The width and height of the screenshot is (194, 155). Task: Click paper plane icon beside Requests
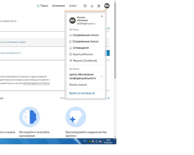point(71,61)
